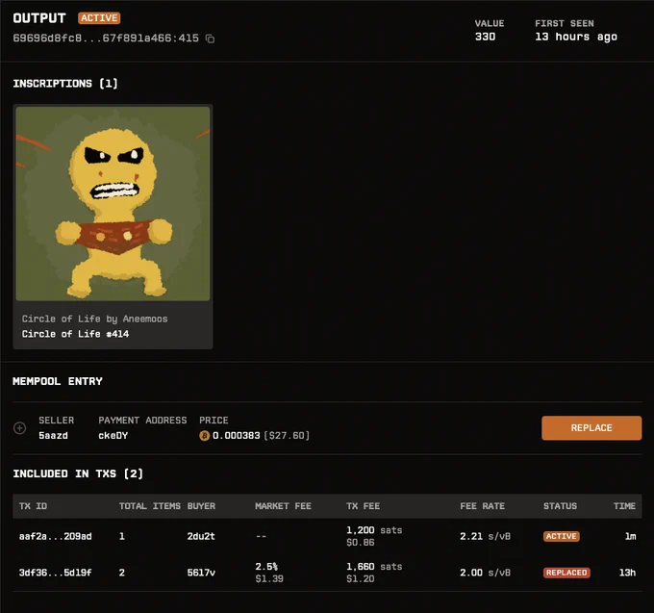Click the 1,200 sats transaction fee

point(374,530)
